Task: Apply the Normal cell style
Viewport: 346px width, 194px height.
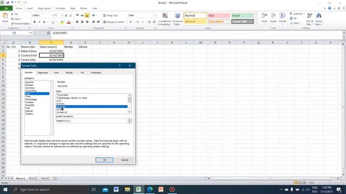Action: (195, 16)
